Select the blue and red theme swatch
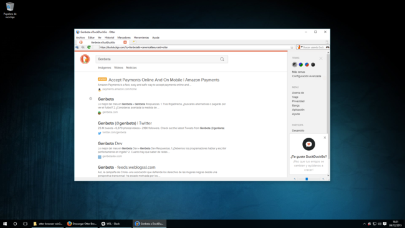The width and height of the screenshot is (405, 228). pos(307,65)
